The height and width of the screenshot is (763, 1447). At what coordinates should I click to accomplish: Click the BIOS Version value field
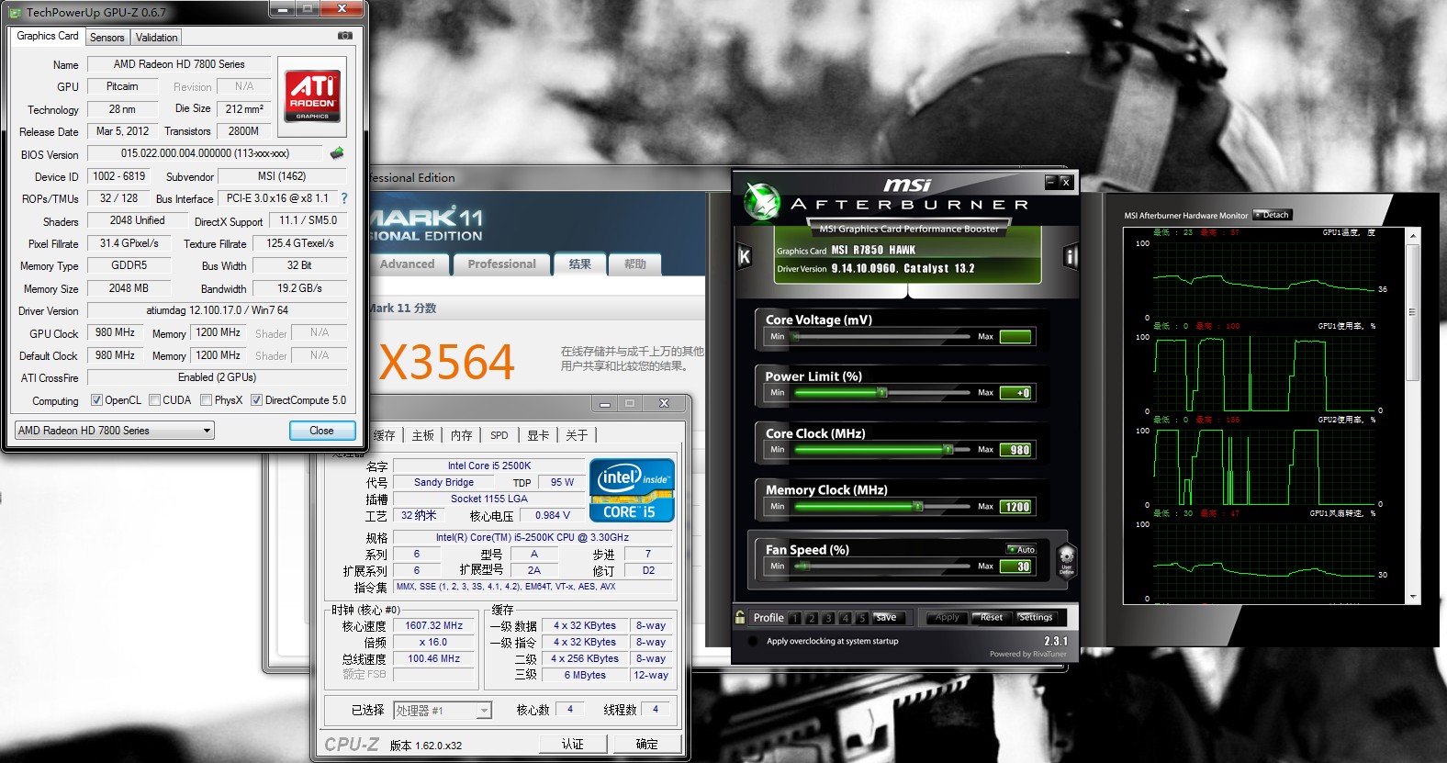coord(205,153)
